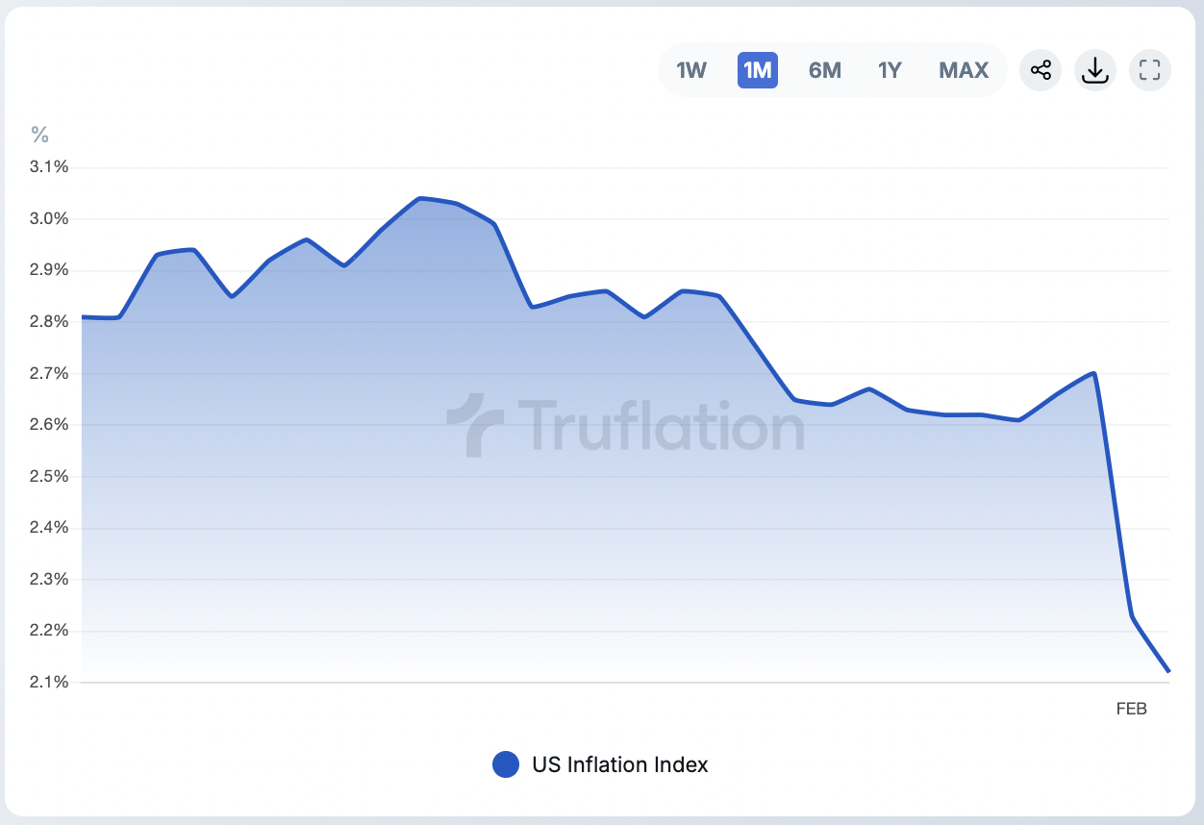Click the share chart icon
The image size is (1204, 825).
(x=1041, y=70)
